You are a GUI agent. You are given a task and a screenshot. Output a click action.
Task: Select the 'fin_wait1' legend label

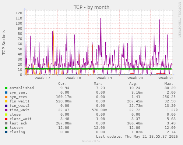(20, 101)
